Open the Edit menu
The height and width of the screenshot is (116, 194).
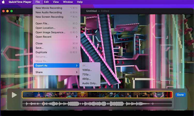[x=46, y=2]
